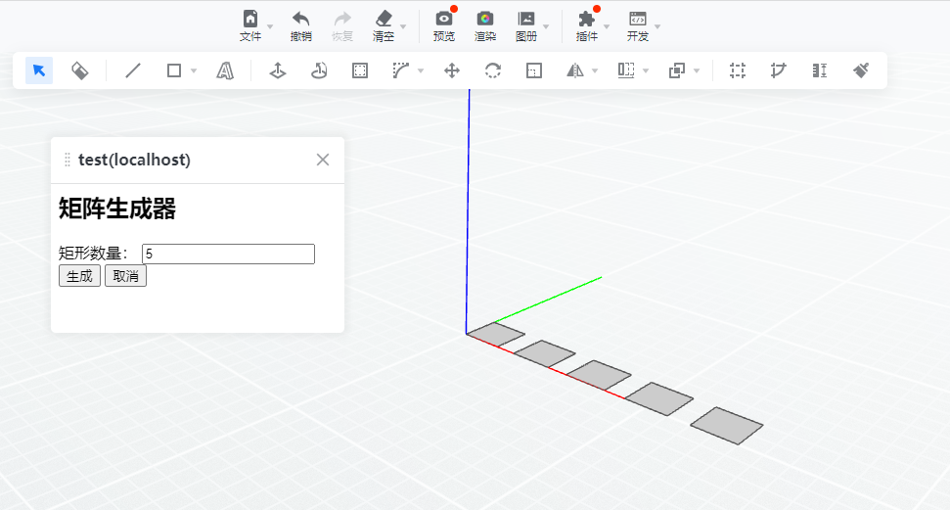Expand the 图册 dropdown arrow

pos(546,26)
